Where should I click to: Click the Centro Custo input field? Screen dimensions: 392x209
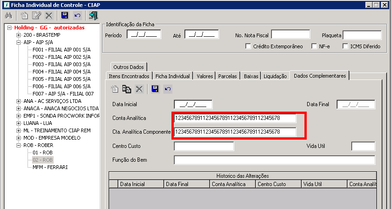pos(204,147)
